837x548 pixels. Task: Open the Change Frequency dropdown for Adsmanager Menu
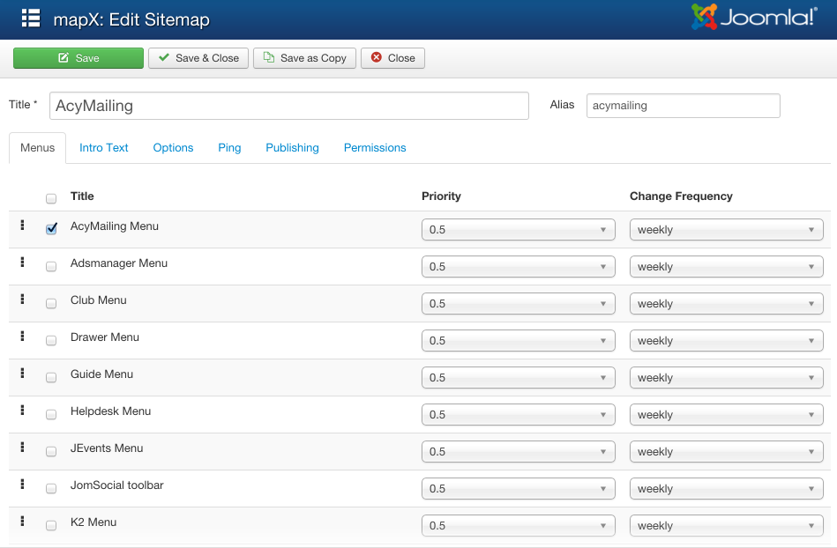tap(727, 267)
